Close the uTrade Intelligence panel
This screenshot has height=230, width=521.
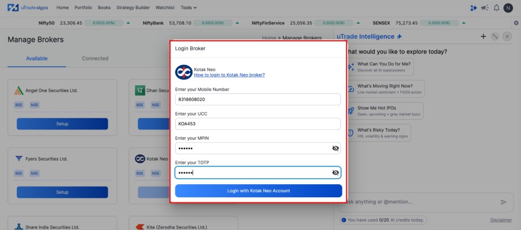[x=507, y=37]
